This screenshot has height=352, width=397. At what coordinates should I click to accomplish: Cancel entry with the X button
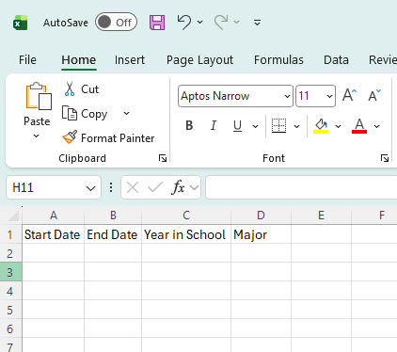[x=133, y=187]
